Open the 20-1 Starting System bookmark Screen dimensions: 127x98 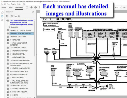tap(17, 54)
